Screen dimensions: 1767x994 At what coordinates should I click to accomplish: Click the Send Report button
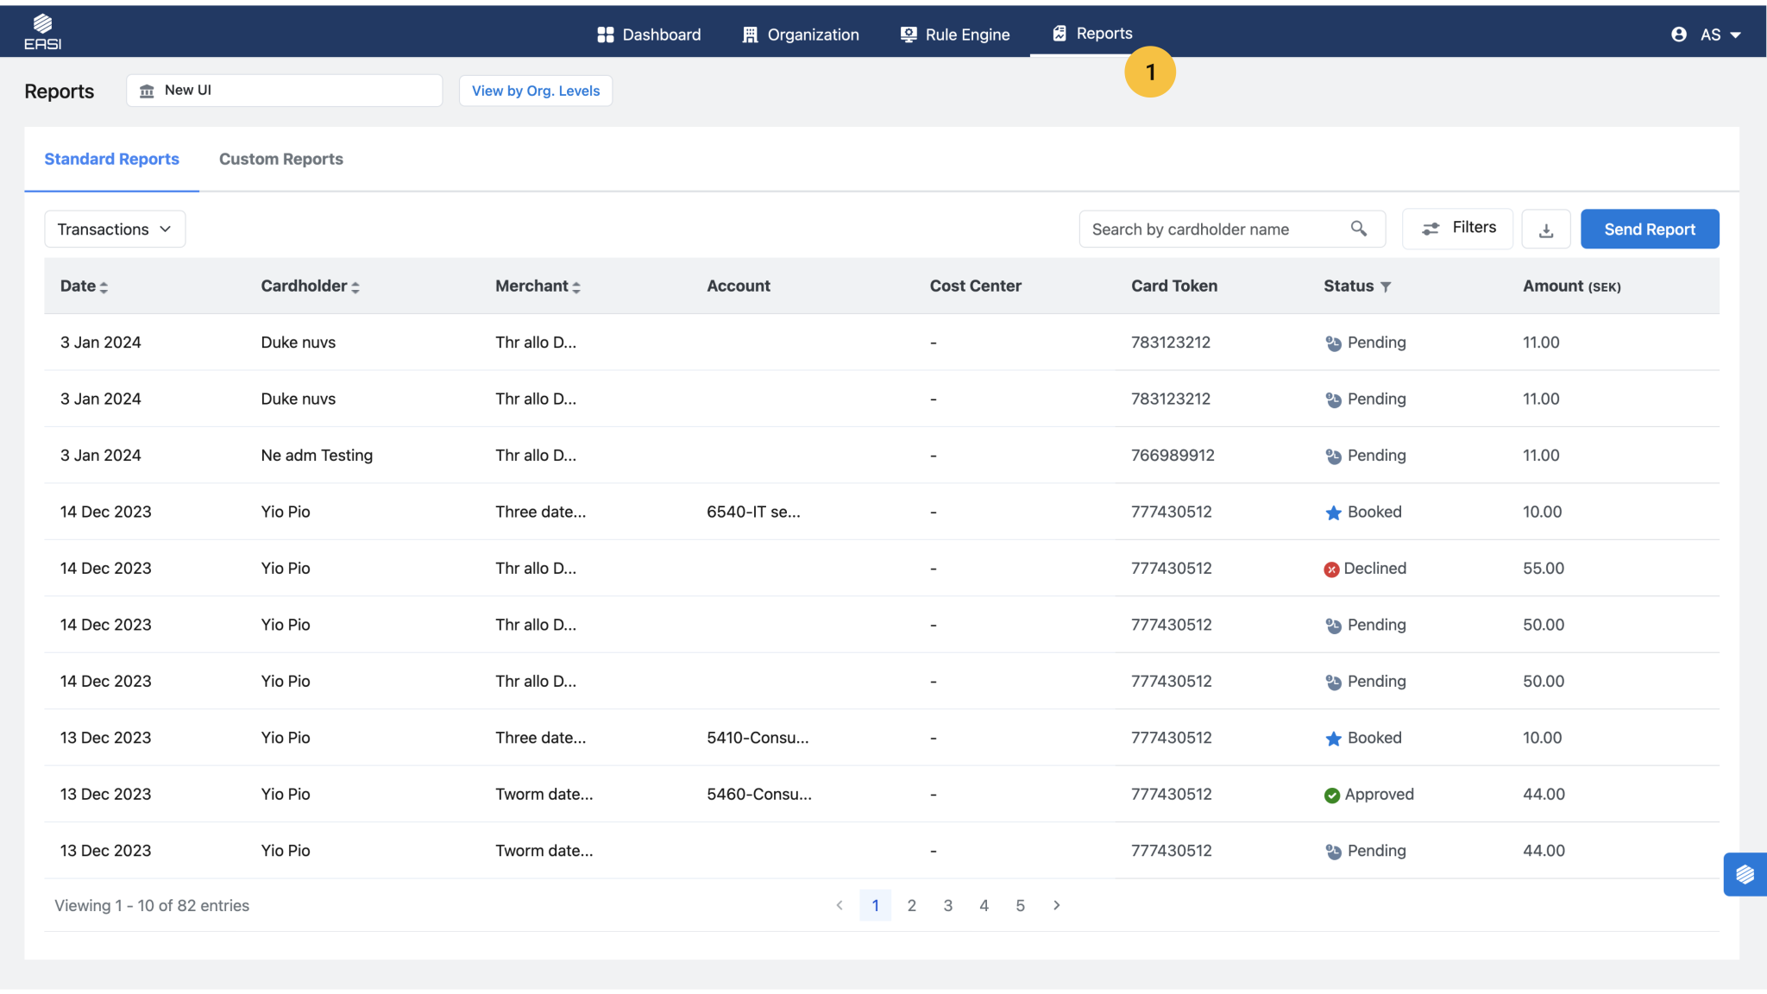(1649, 230)
